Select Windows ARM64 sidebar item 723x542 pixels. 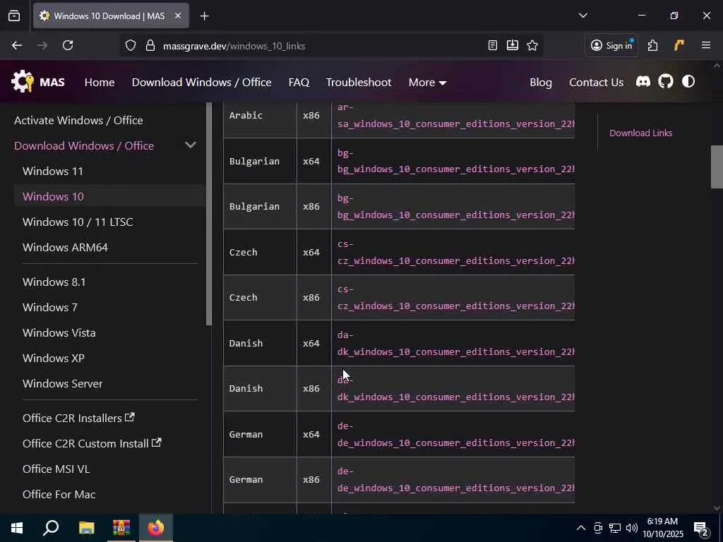point(65,247)
